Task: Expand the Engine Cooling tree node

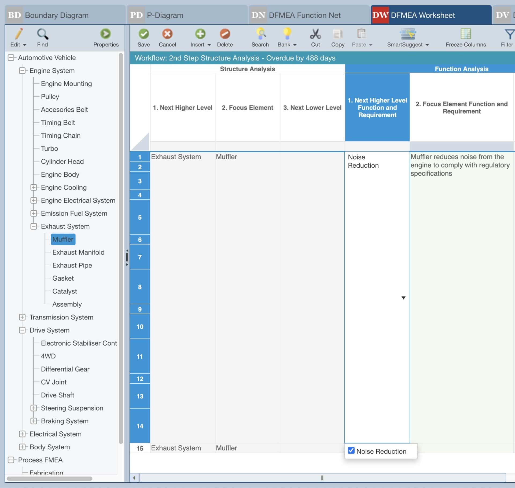Action: pos(34,187)
